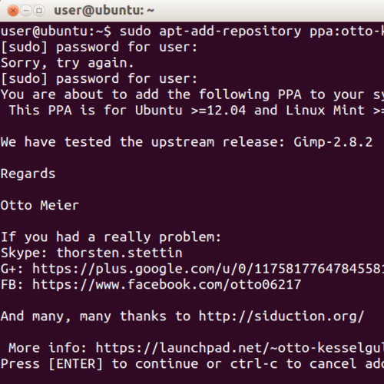Click the 'Sorry, try again.' line
384x384 pixels.
67,63
